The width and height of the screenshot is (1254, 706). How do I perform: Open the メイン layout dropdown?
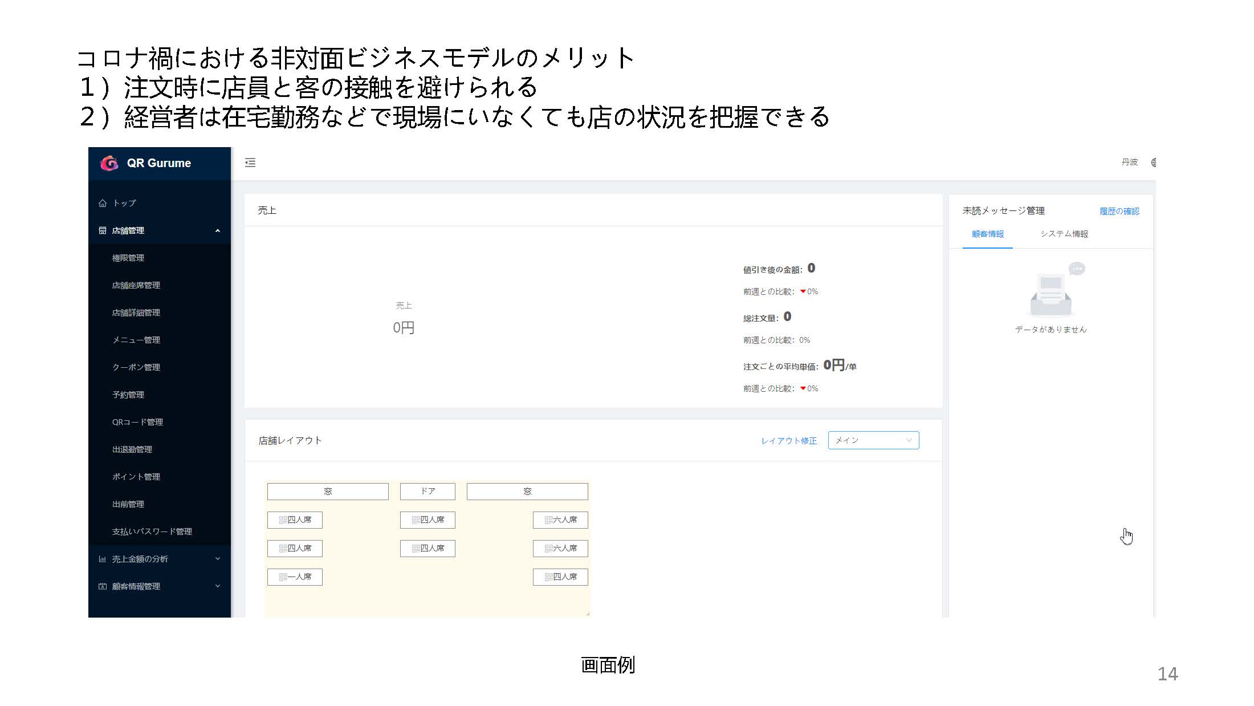point(873,440)
